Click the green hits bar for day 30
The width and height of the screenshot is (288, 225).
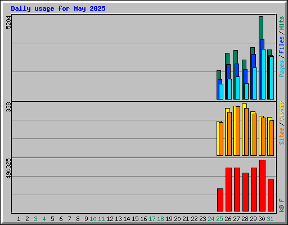pos(261,28)
